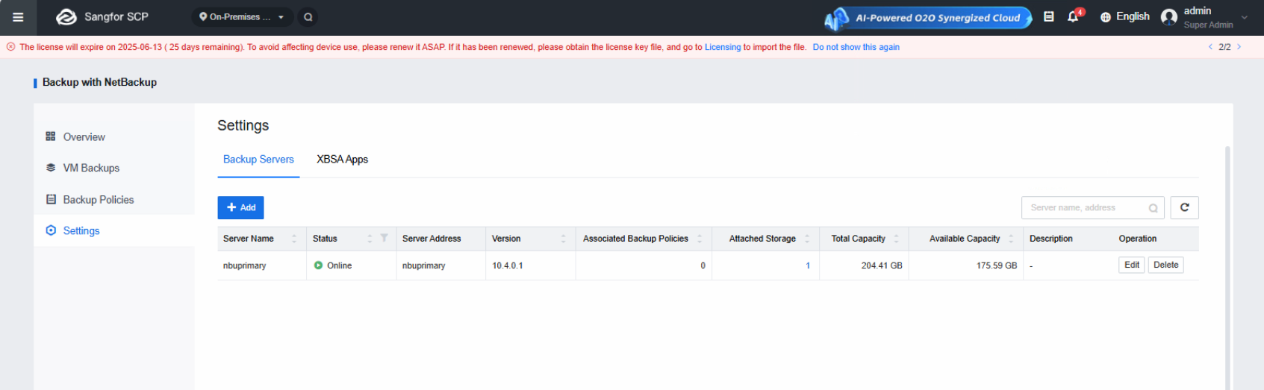Go to previous alert message

tap(1210, 47)
